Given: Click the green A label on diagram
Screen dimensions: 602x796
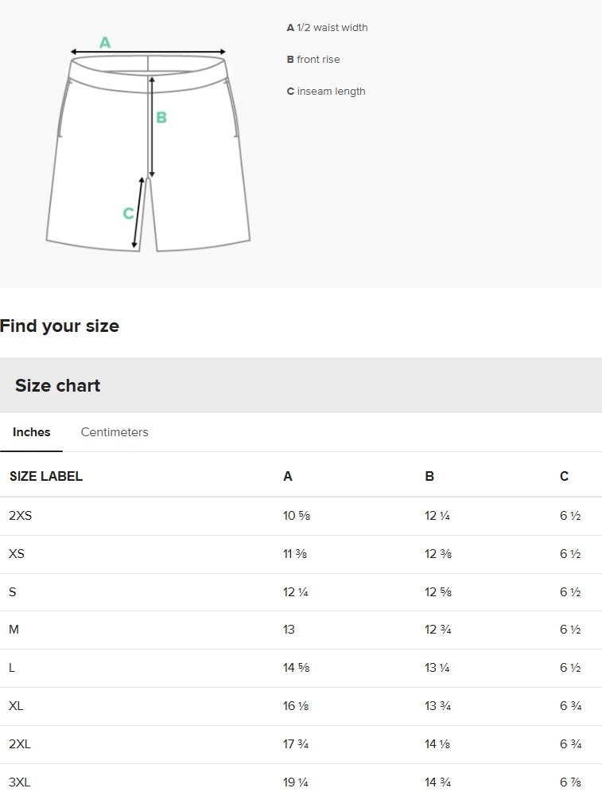Looking at the screenshot, I should pyautogui.click(x=105, y=43).
